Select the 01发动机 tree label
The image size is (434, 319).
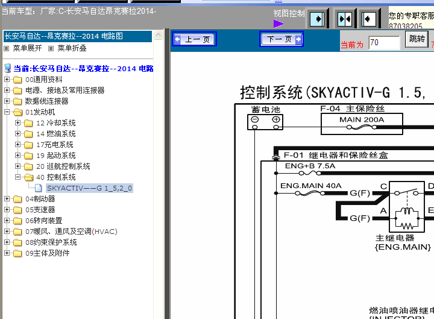coord(40,112)
